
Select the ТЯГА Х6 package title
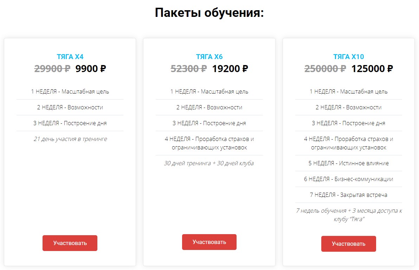click(209, 57)
